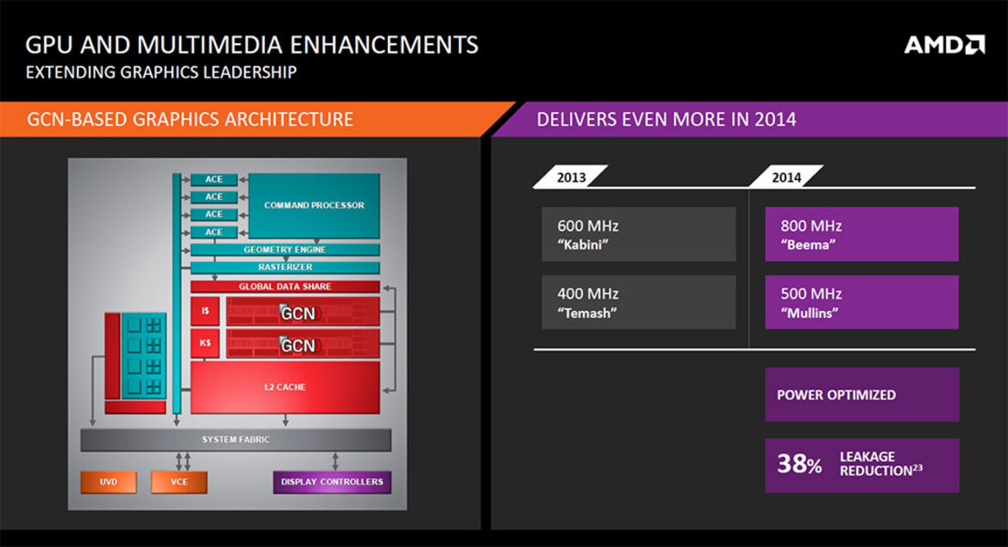Click the orange VCE block
The width and height of the screenshot is (1008, 547).
179,482
